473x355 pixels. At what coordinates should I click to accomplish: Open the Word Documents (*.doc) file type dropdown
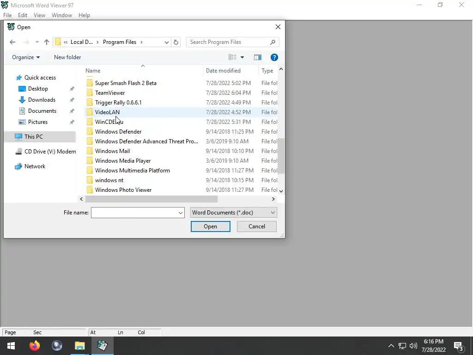[233, 213]
